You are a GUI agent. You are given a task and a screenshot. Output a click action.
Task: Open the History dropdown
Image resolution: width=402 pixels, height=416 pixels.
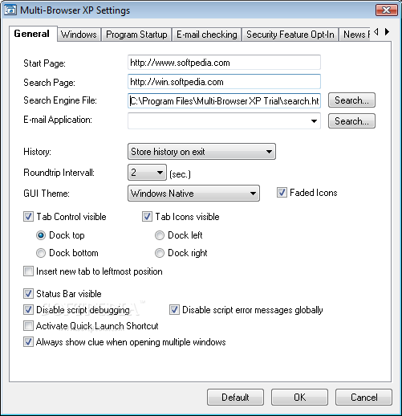(201, 152)
